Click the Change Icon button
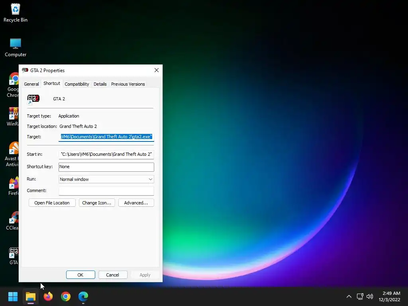The height and width of the screenshot is (306, 408). [x=97, y=203]
